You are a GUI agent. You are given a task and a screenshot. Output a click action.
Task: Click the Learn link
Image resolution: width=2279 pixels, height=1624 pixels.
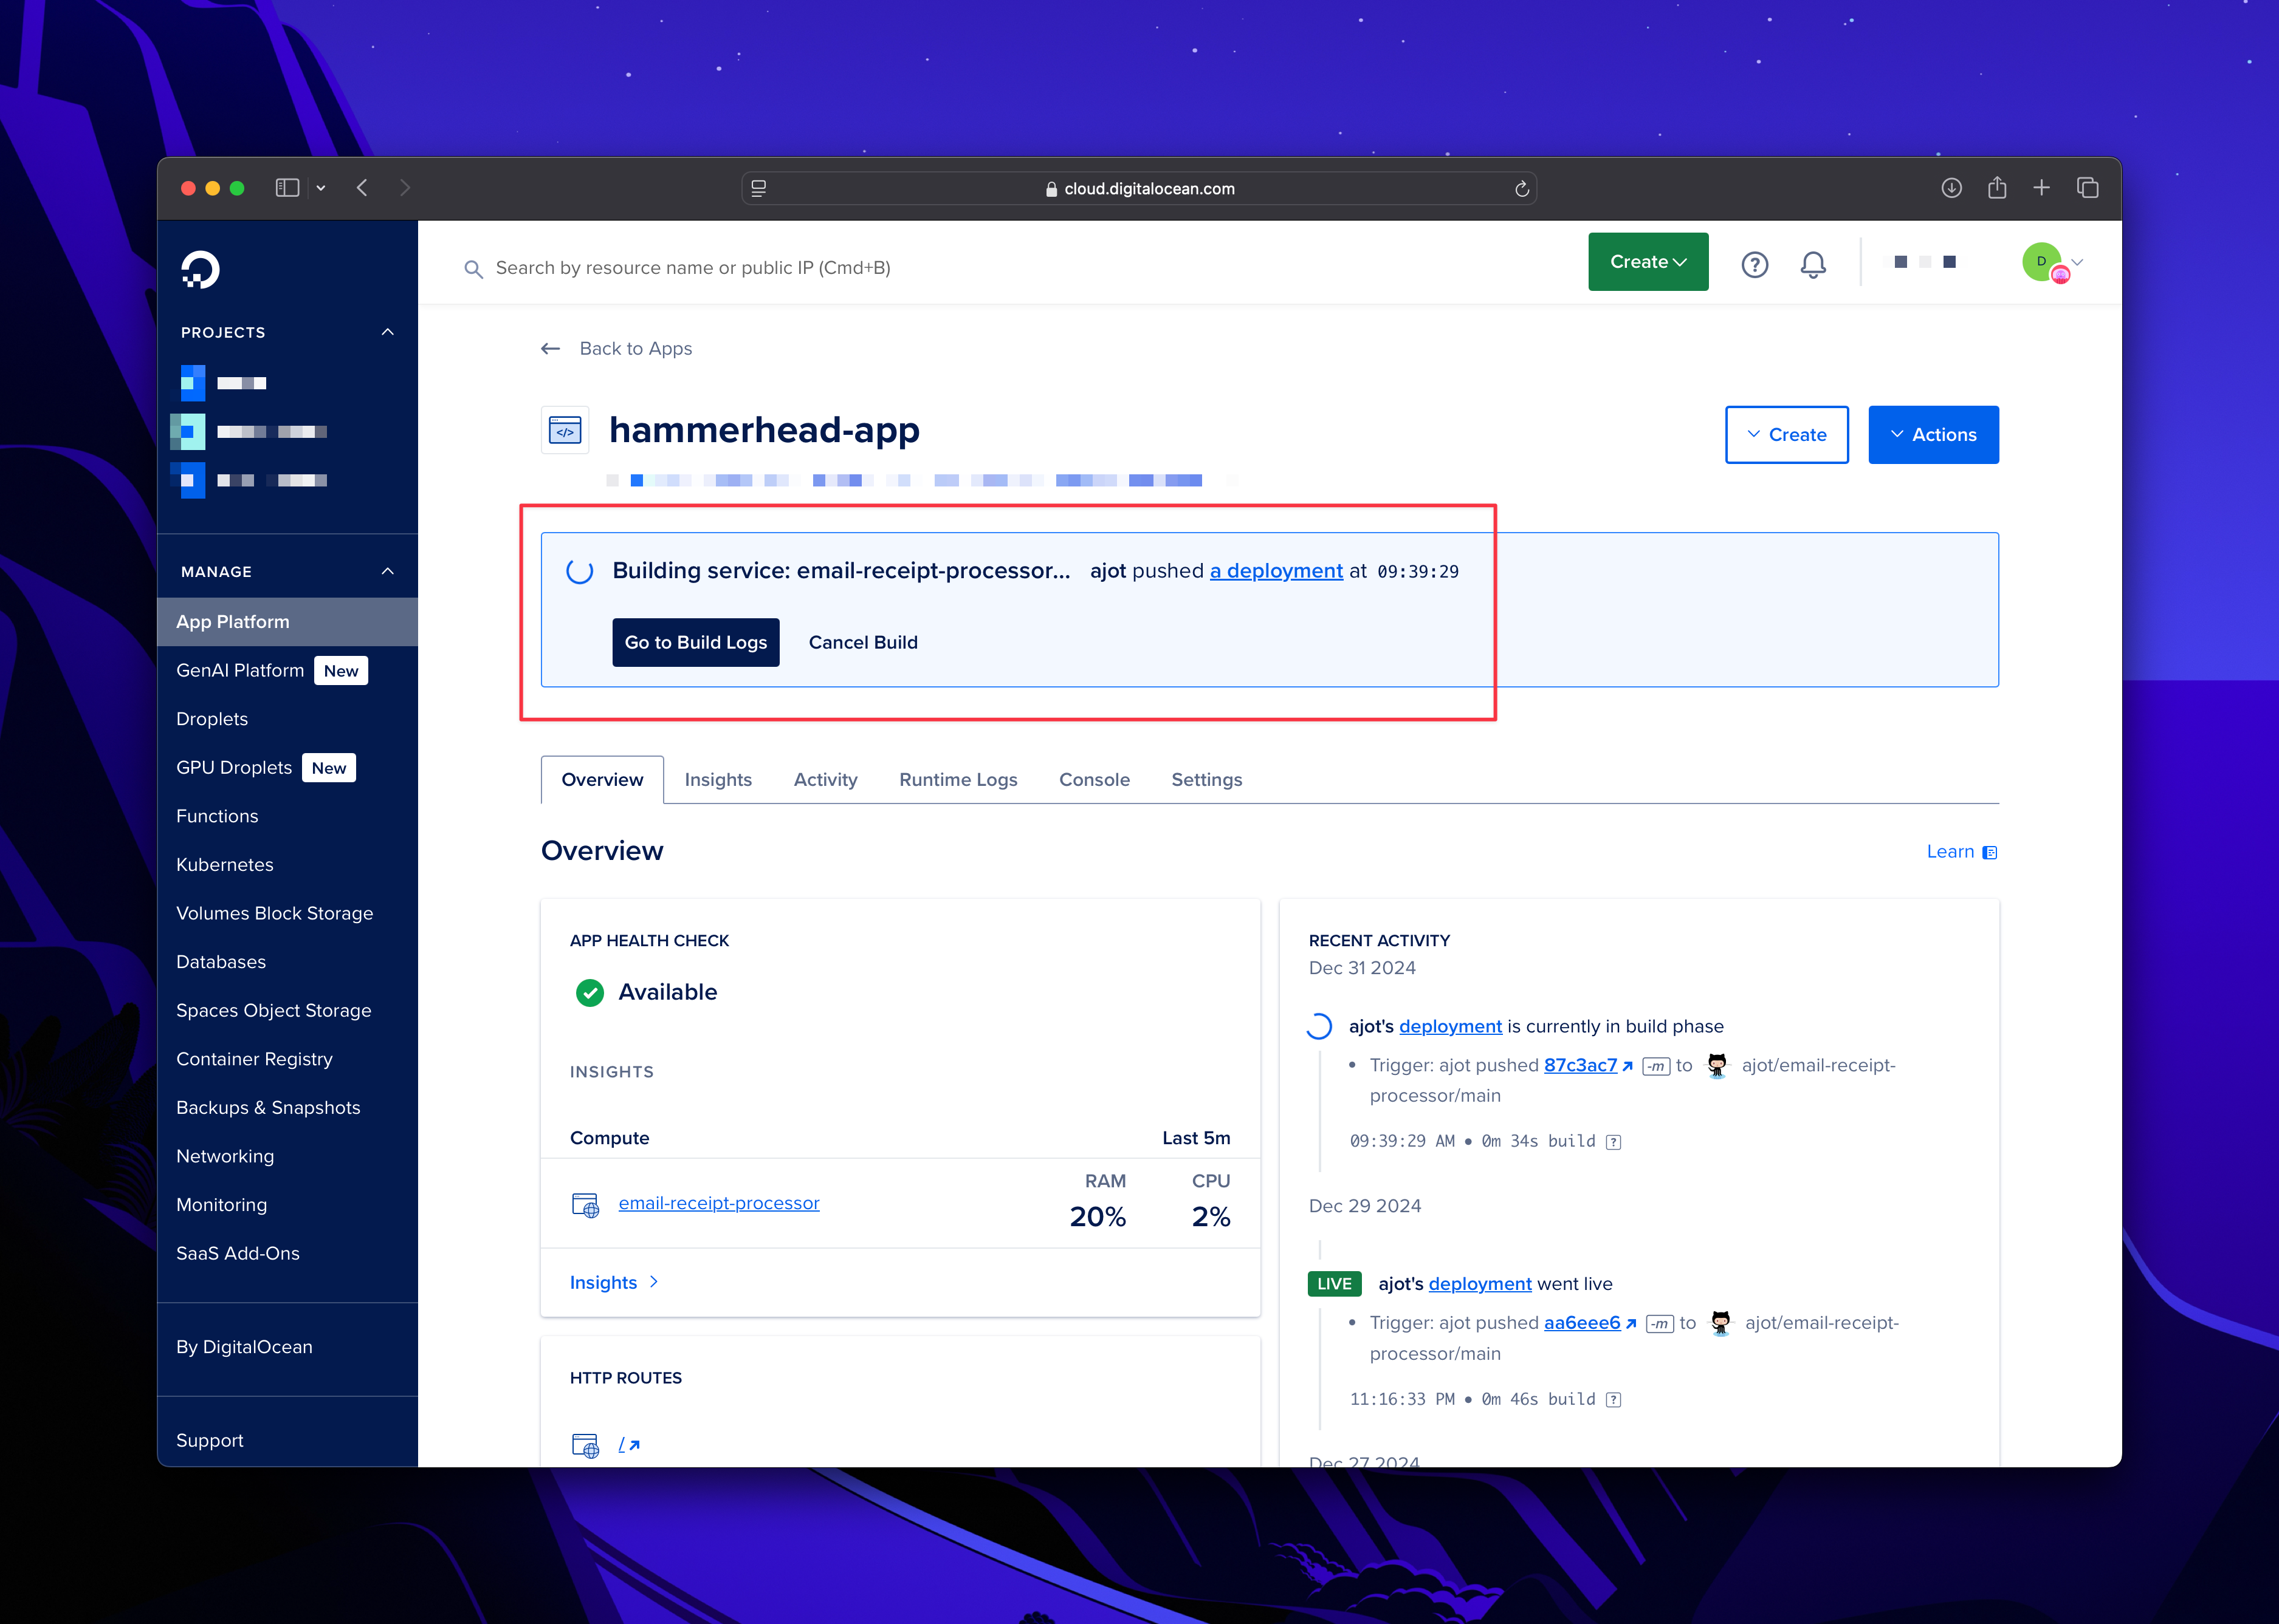pyautogui.click(x=1950, y=852)
